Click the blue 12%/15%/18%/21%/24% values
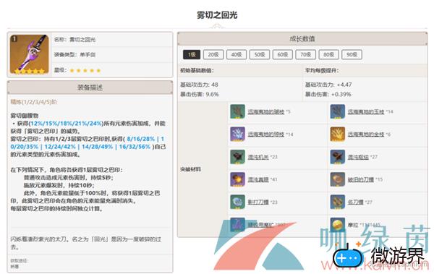 pos(66,124)
